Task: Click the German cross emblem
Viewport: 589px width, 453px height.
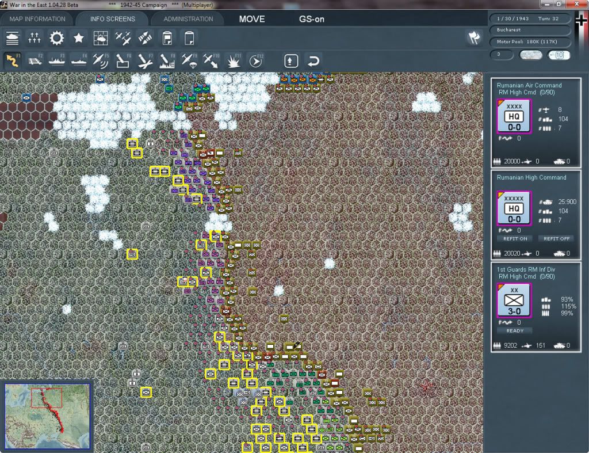Action: pyautogui.click(x=581, y=21)
